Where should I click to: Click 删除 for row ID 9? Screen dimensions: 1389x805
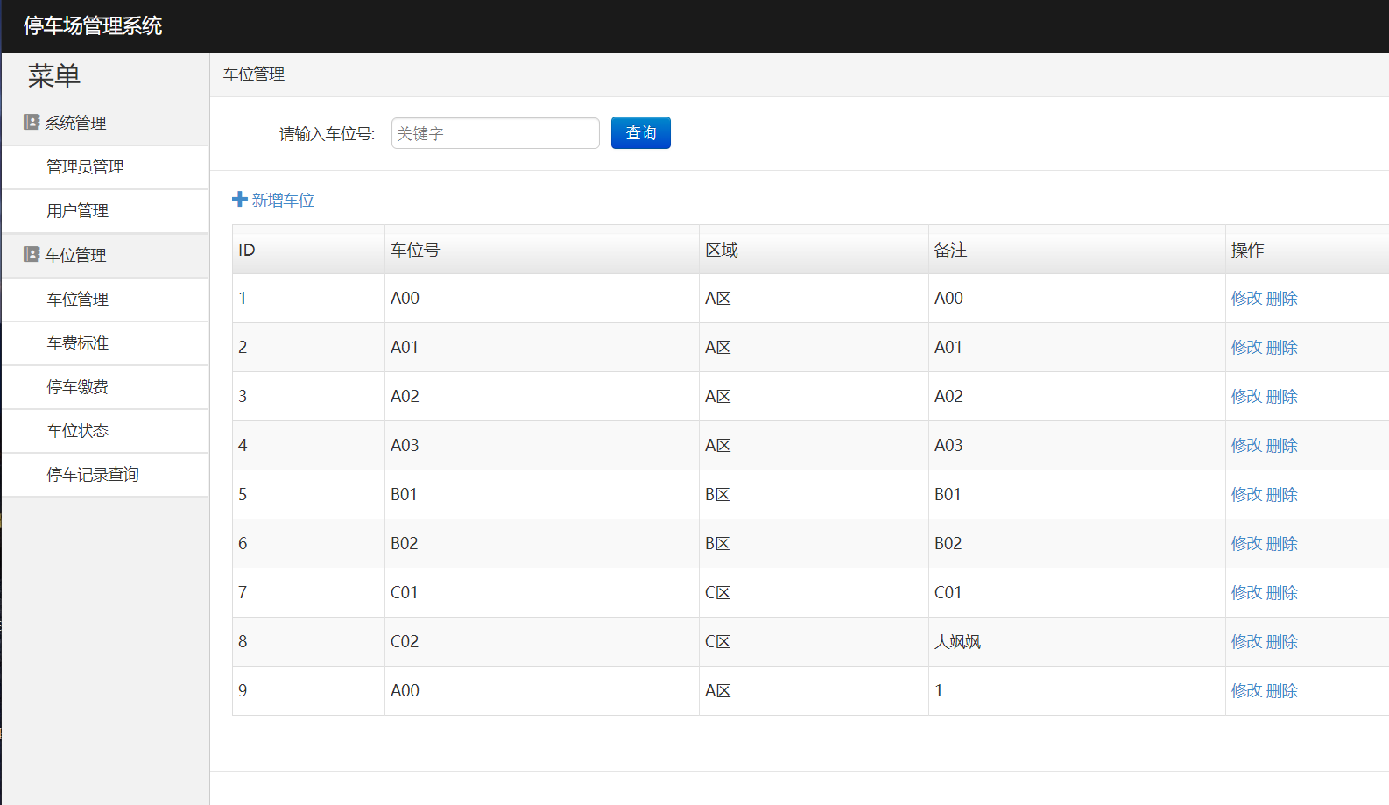(x=1282, y=691)
